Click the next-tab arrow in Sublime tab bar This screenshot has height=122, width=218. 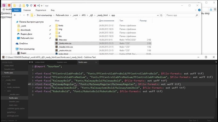[x=32, y=62]
